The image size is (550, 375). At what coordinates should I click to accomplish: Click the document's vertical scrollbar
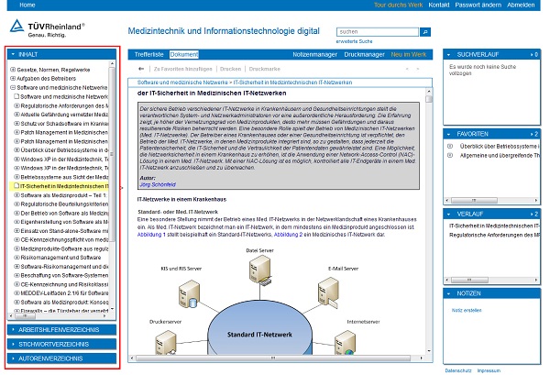429,221
